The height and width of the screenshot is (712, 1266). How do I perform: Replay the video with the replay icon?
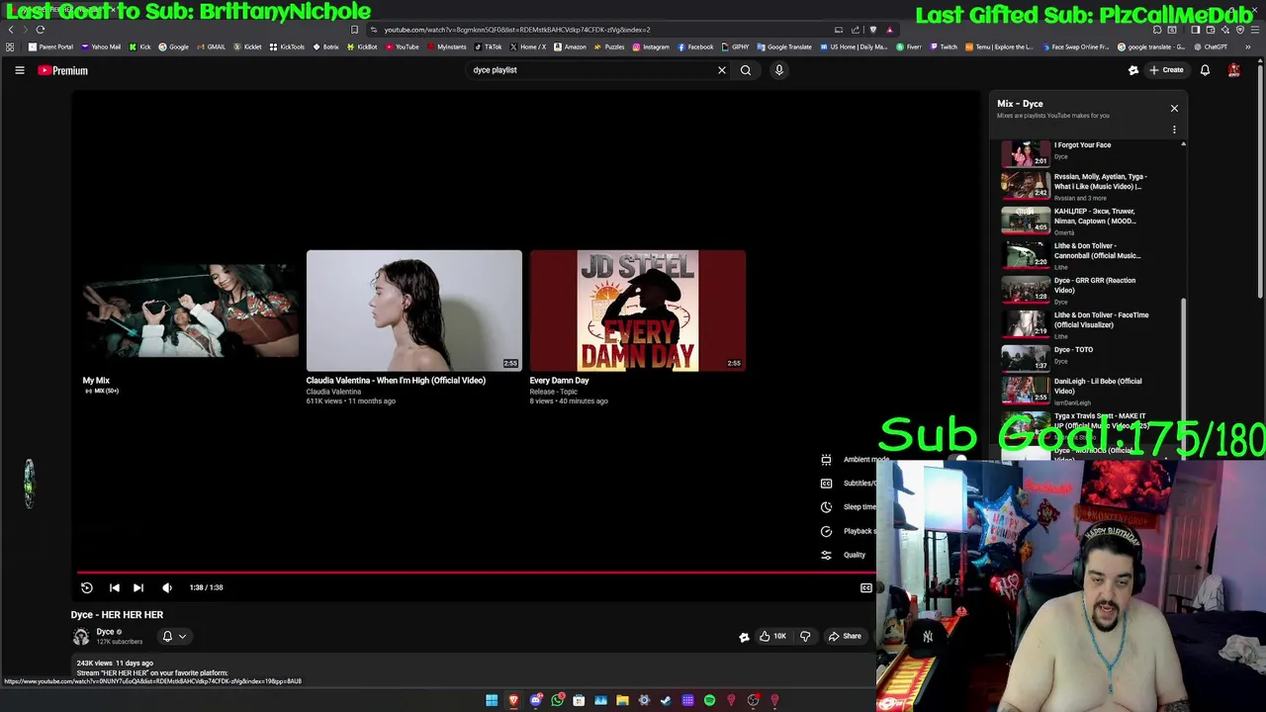coord(86,587)
